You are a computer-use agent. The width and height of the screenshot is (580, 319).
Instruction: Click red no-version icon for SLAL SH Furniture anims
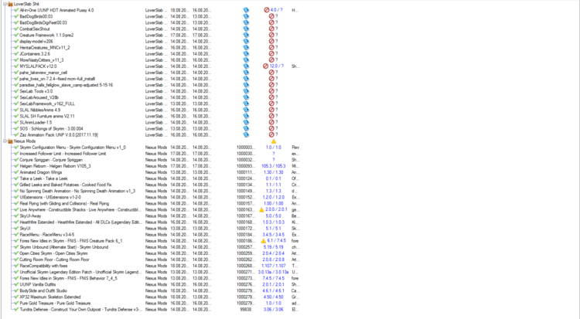tap(271, 116)
